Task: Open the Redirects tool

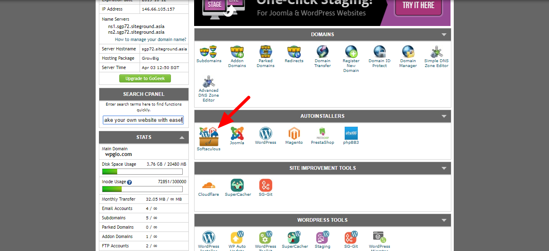Action: [x=294, y=51]
